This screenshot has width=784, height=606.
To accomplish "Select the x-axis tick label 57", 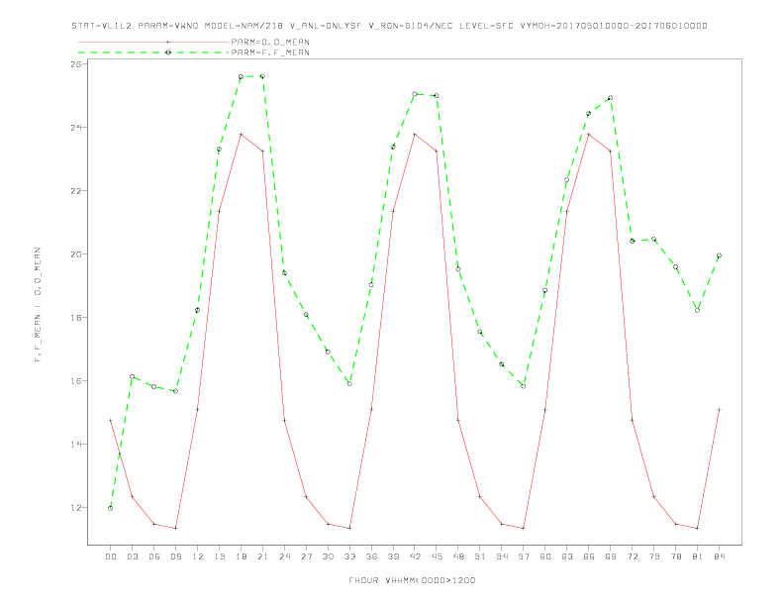I will pos(524,556).
